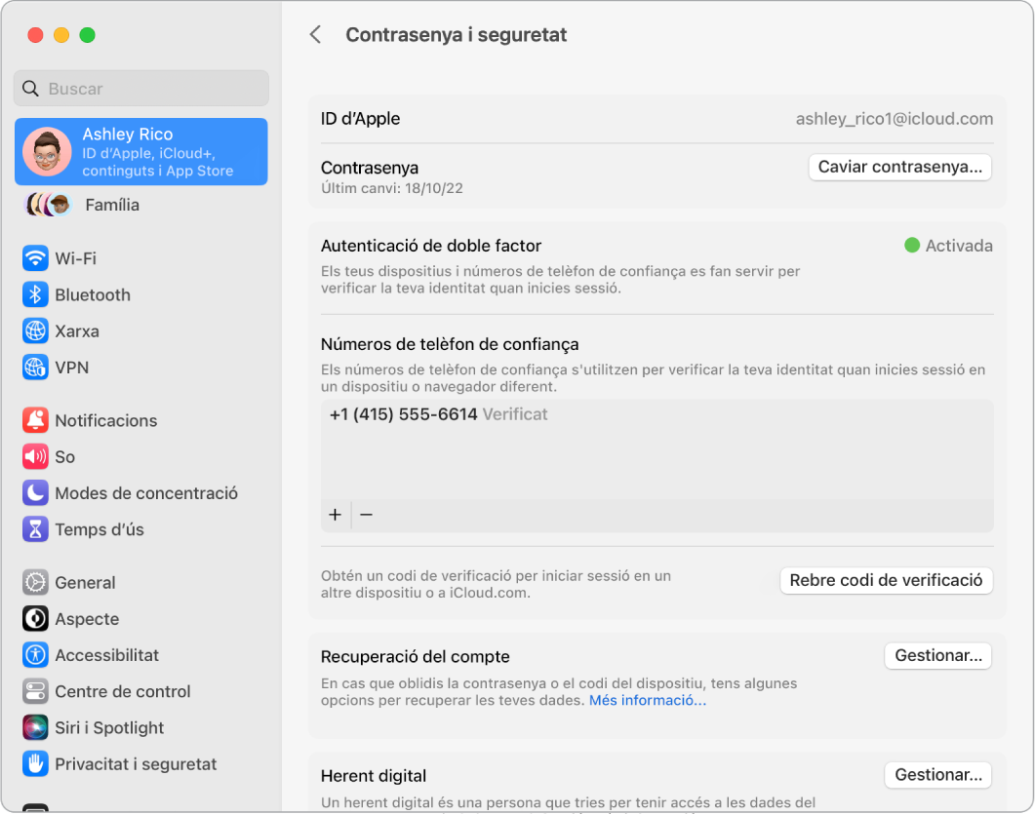Click in the Buscar search field
The height and width of the screenshot is (814, 1035).
tap(140, 89)
